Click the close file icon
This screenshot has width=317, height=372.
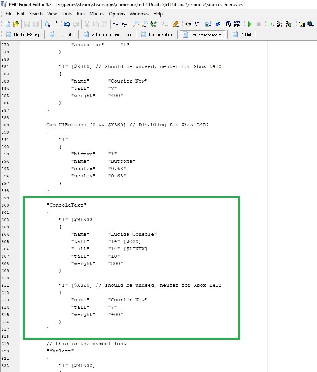point(47,24)
